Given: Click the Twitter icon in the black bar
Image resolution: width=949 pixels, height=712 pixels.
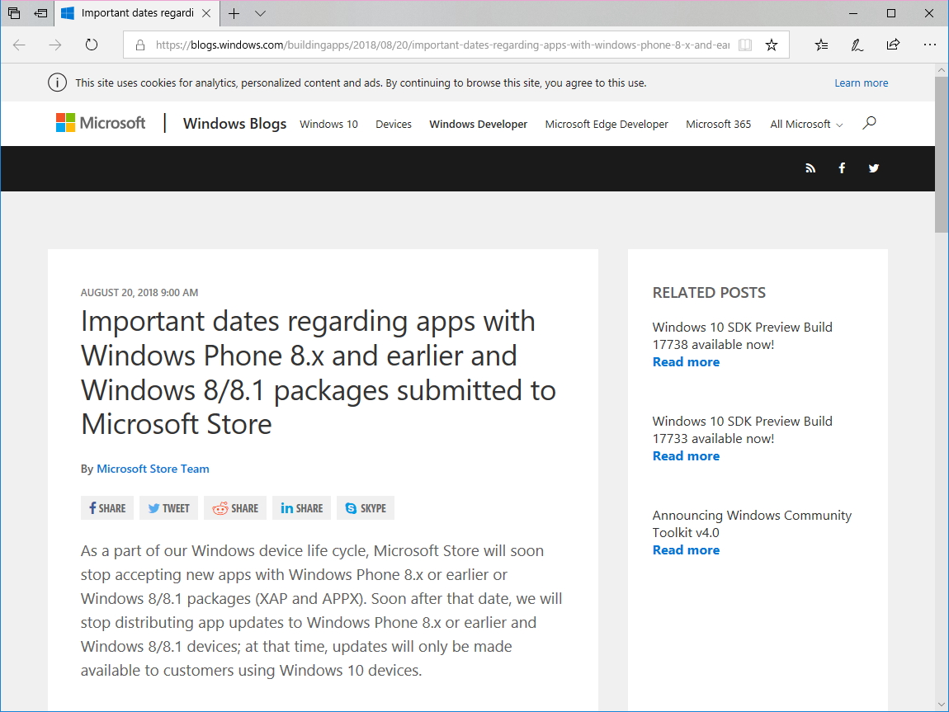Looking at the screenshot, I should pos(873,168).
